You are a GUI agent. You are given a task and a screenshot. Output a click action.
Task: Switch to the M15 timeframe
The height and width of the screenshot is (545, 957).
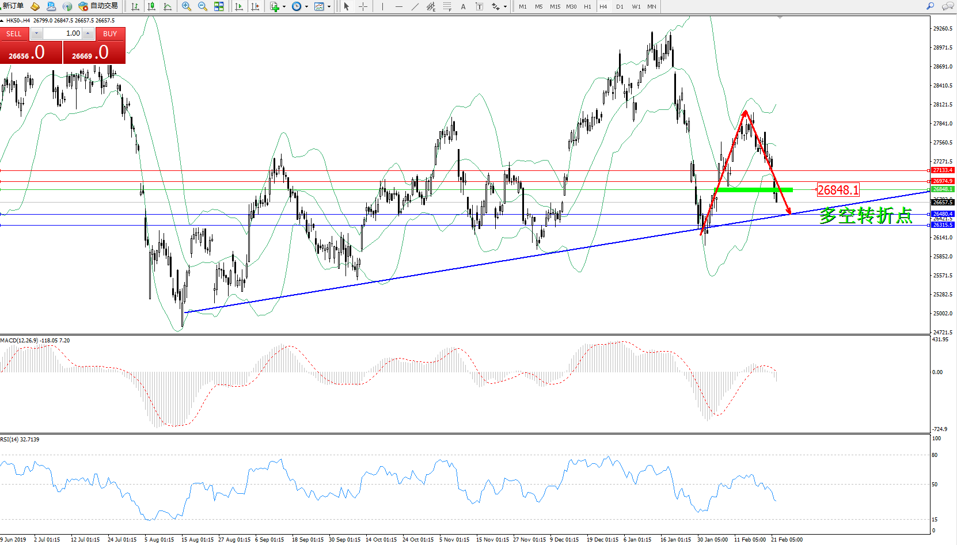[x=555, y=7]
